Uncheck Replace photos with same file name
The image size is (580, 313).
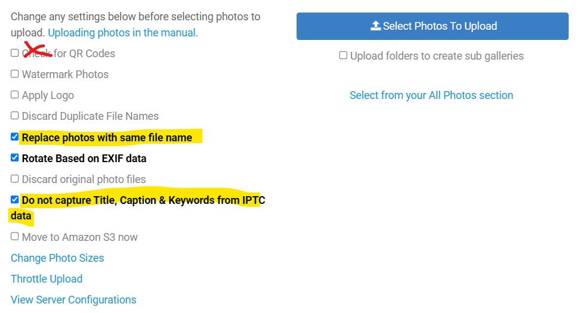pos(14,137)
